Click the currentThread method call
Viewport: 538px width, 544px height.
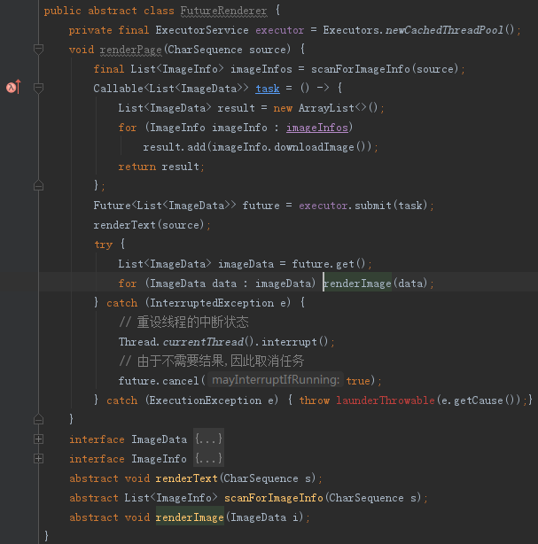[x=203, y=342]
